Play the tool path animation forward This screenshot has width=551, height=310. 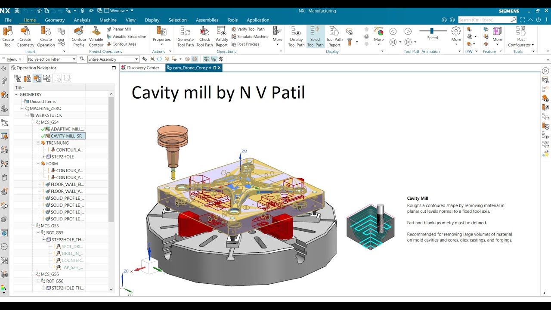pyautogui.click(x=408, y=31)
